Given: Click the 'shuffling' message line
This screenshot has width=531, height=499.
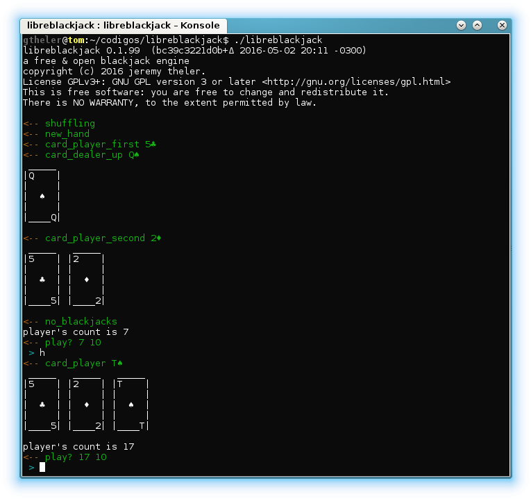Looking at the screenshot, I should pyautogui.click(x=59, y=124).
